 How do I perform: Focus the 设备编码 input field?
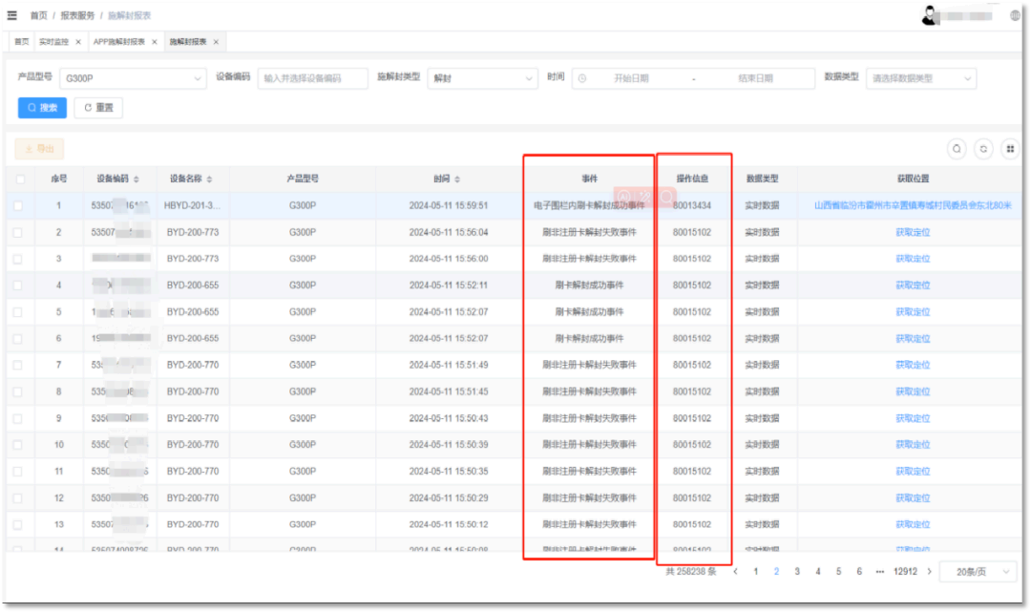[312, 78]
